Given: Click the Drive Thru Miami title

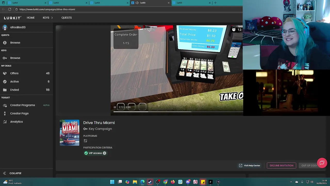Looking at the screenshot, I should coord(99,123).
